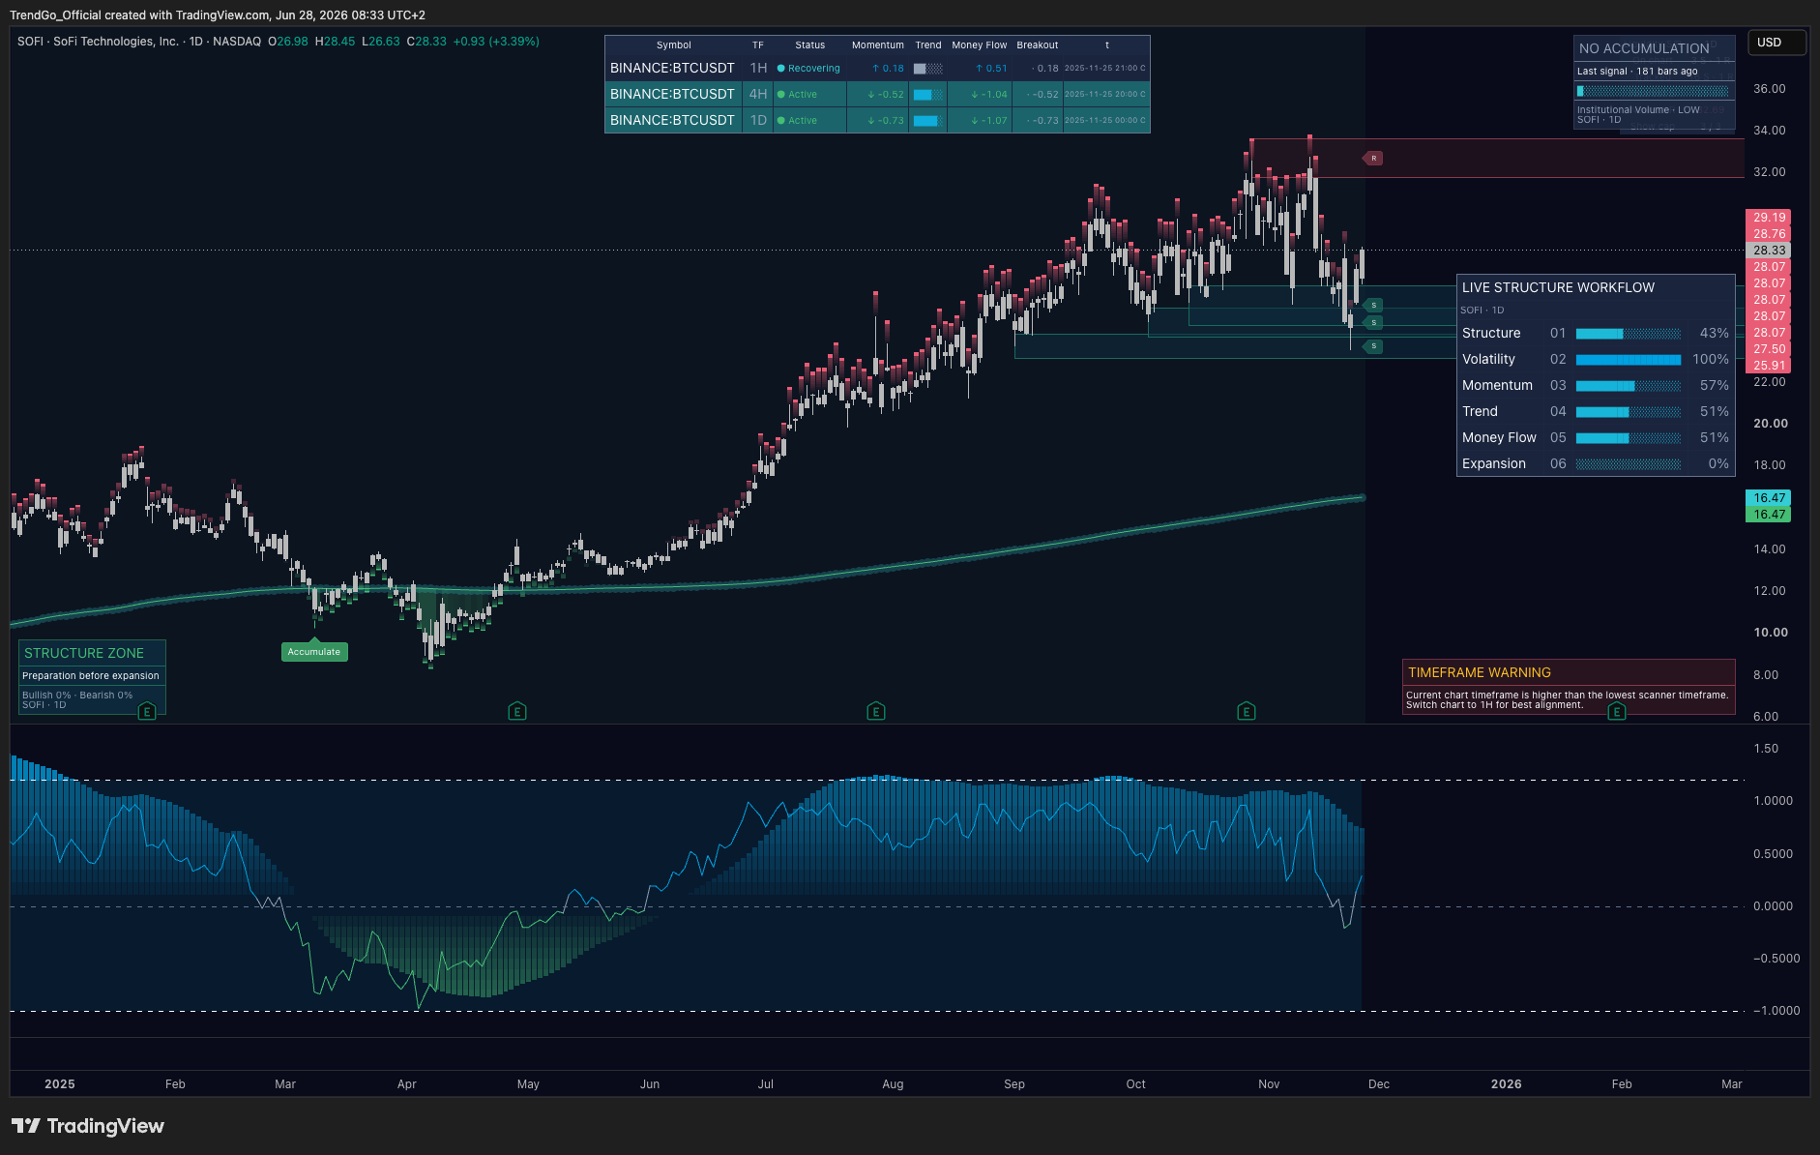
Task: Click the middle green S support tag
Action: pos(1373,322)
